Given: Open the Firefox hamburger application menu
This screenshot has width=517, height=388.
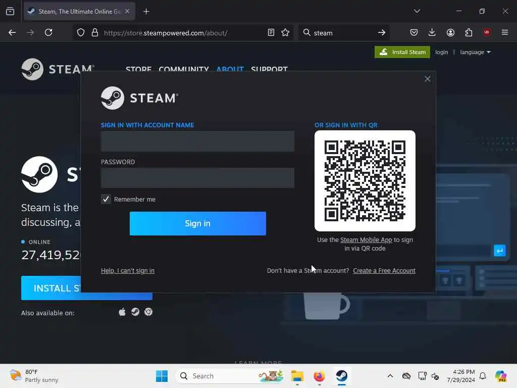Looking at the screenshot, I should (505, 32).
